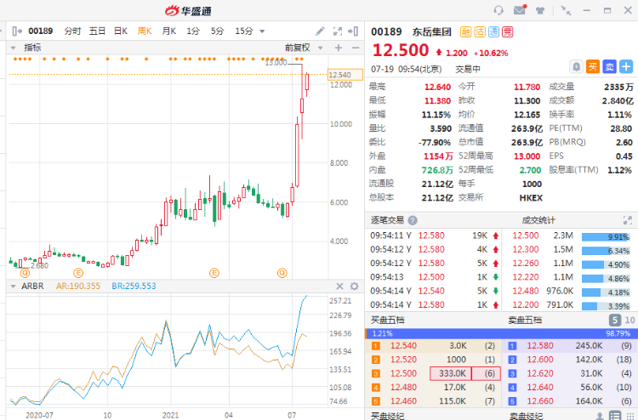Collapse left panel icon beside 00189
The image size is (638, 420).
click(x=17, y=31)
